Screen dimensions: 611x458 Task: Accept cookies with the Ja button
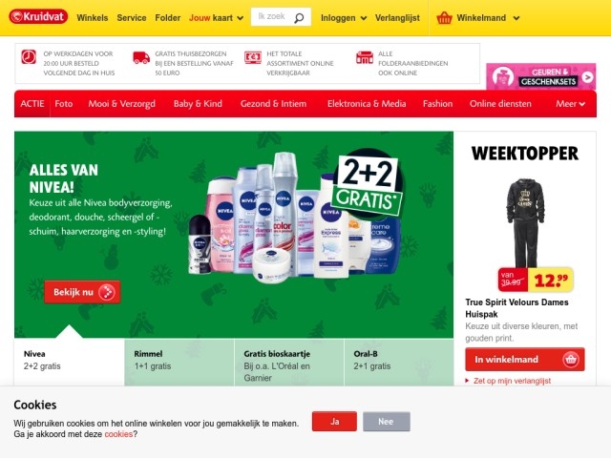(334, 422)
